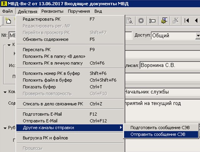Select Положить номер РК в буфер
The image size is (200, 152).
click(x=70, y=73)
